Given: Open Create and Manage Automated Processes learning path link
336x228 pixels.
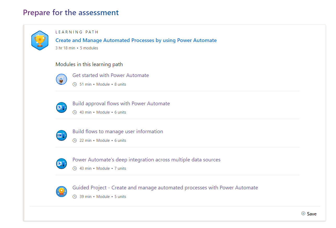Looking at the screenshot, I should (x=136, y=40).
